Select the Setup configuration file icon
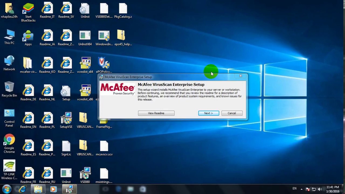This screenshot has height=194, width=345. 66,91
